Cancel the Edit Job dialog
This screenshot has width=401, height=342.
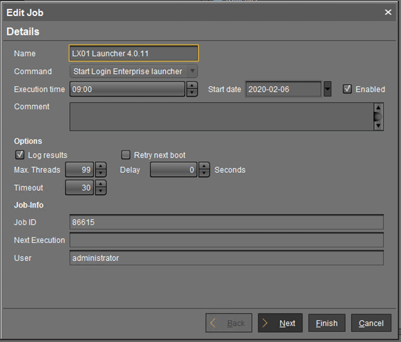371,323
